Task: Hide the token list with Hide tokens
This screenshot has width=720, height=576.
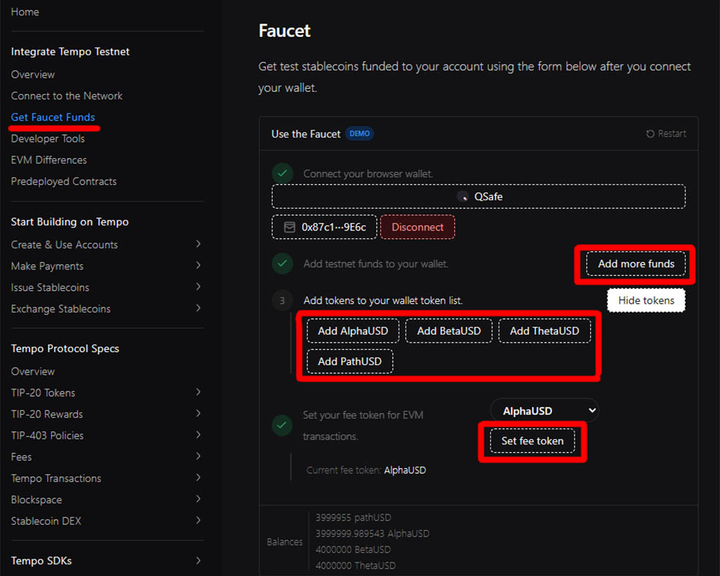Action: tap(646, 300)
